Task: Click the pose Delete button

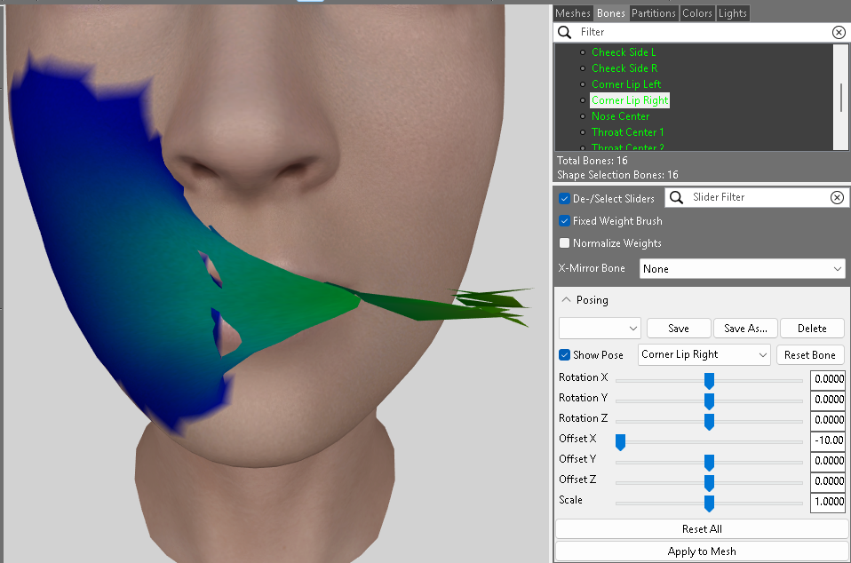Action: pyautogui.click(x=812, y=329)
